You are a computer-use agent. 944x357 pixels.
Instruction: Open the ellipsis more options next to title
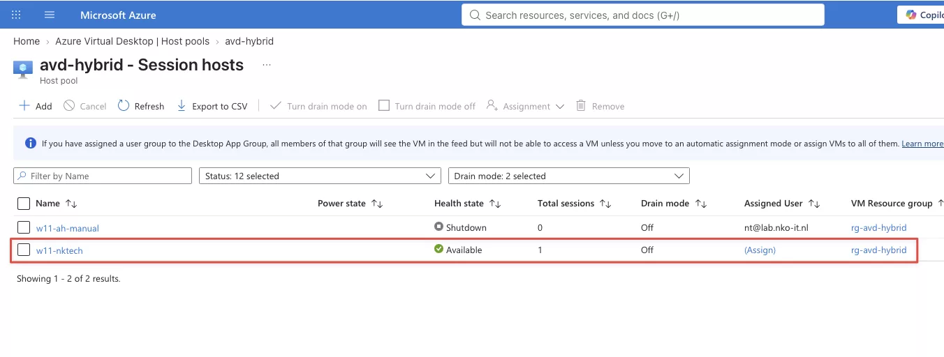pos(266,65)
